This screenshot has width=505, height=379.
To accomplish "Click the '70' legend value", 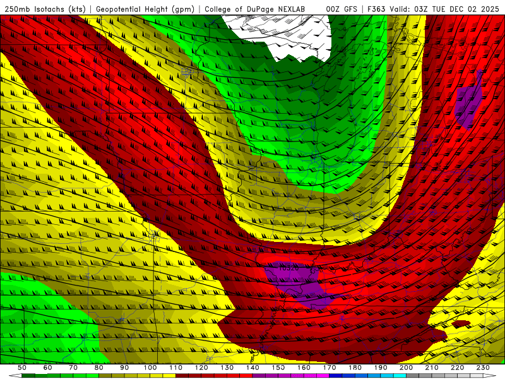I will [73, 368].
